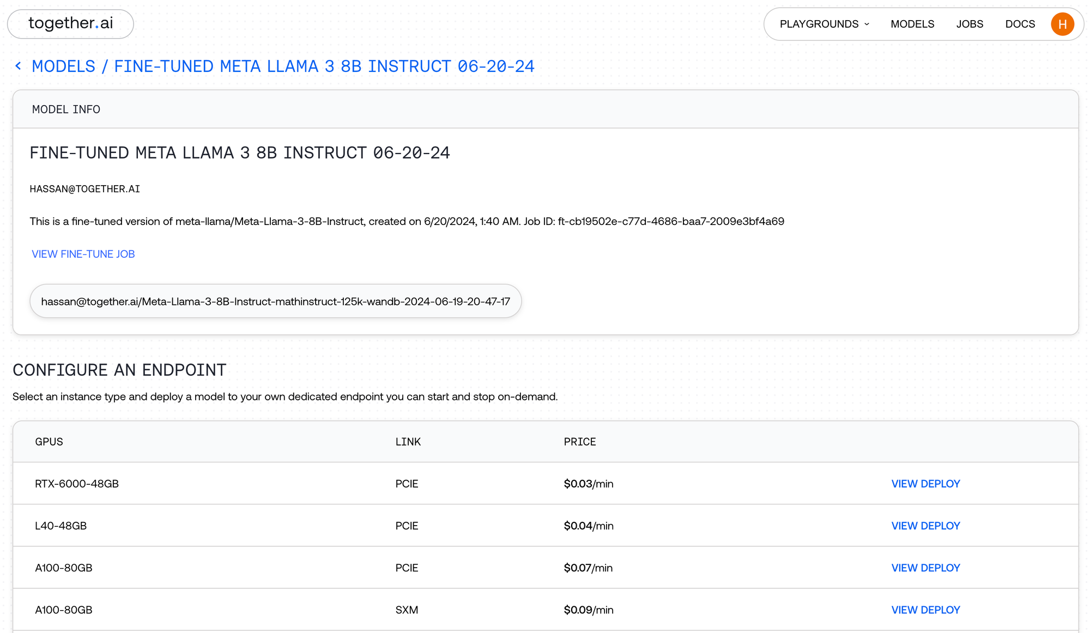Expand the Playgrounds dropdown menu
The height and width of the screenshot is (633, 1090).
coord(825,24)
